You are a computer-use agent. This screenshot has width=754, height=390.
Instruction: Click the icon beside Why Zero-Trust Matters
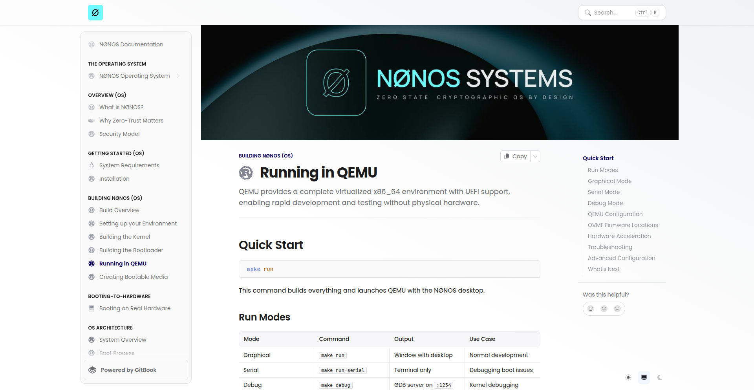click(x=92, y=121)
